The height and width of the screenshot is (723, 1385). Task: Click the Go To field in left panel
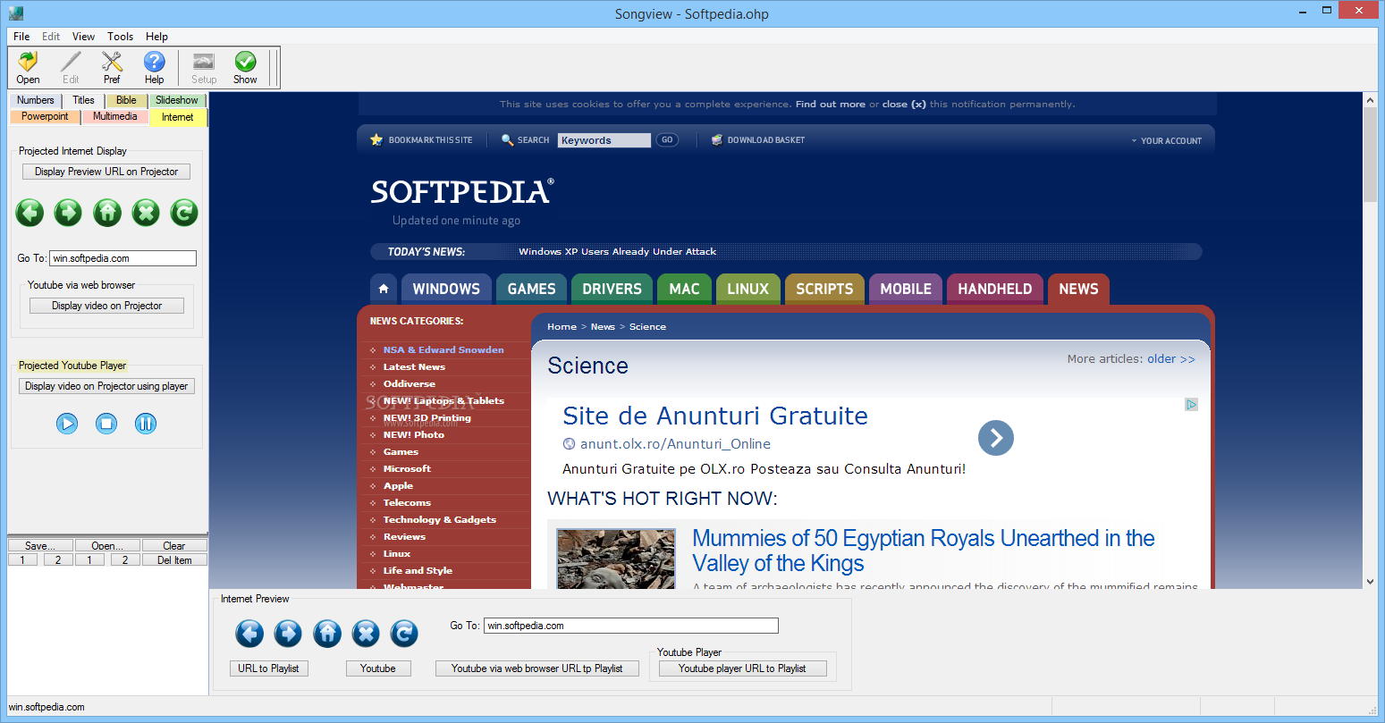[122, 258]
